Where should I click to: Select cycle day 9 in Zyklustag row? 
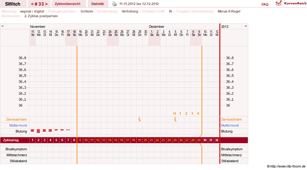click(80, 140)
